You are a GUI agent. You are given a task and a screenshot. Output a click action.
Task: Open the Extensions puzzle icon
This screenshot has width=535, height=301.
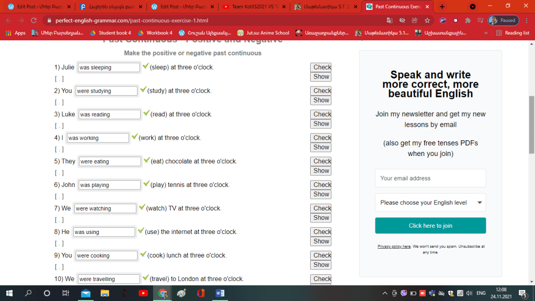pos(468,20)
